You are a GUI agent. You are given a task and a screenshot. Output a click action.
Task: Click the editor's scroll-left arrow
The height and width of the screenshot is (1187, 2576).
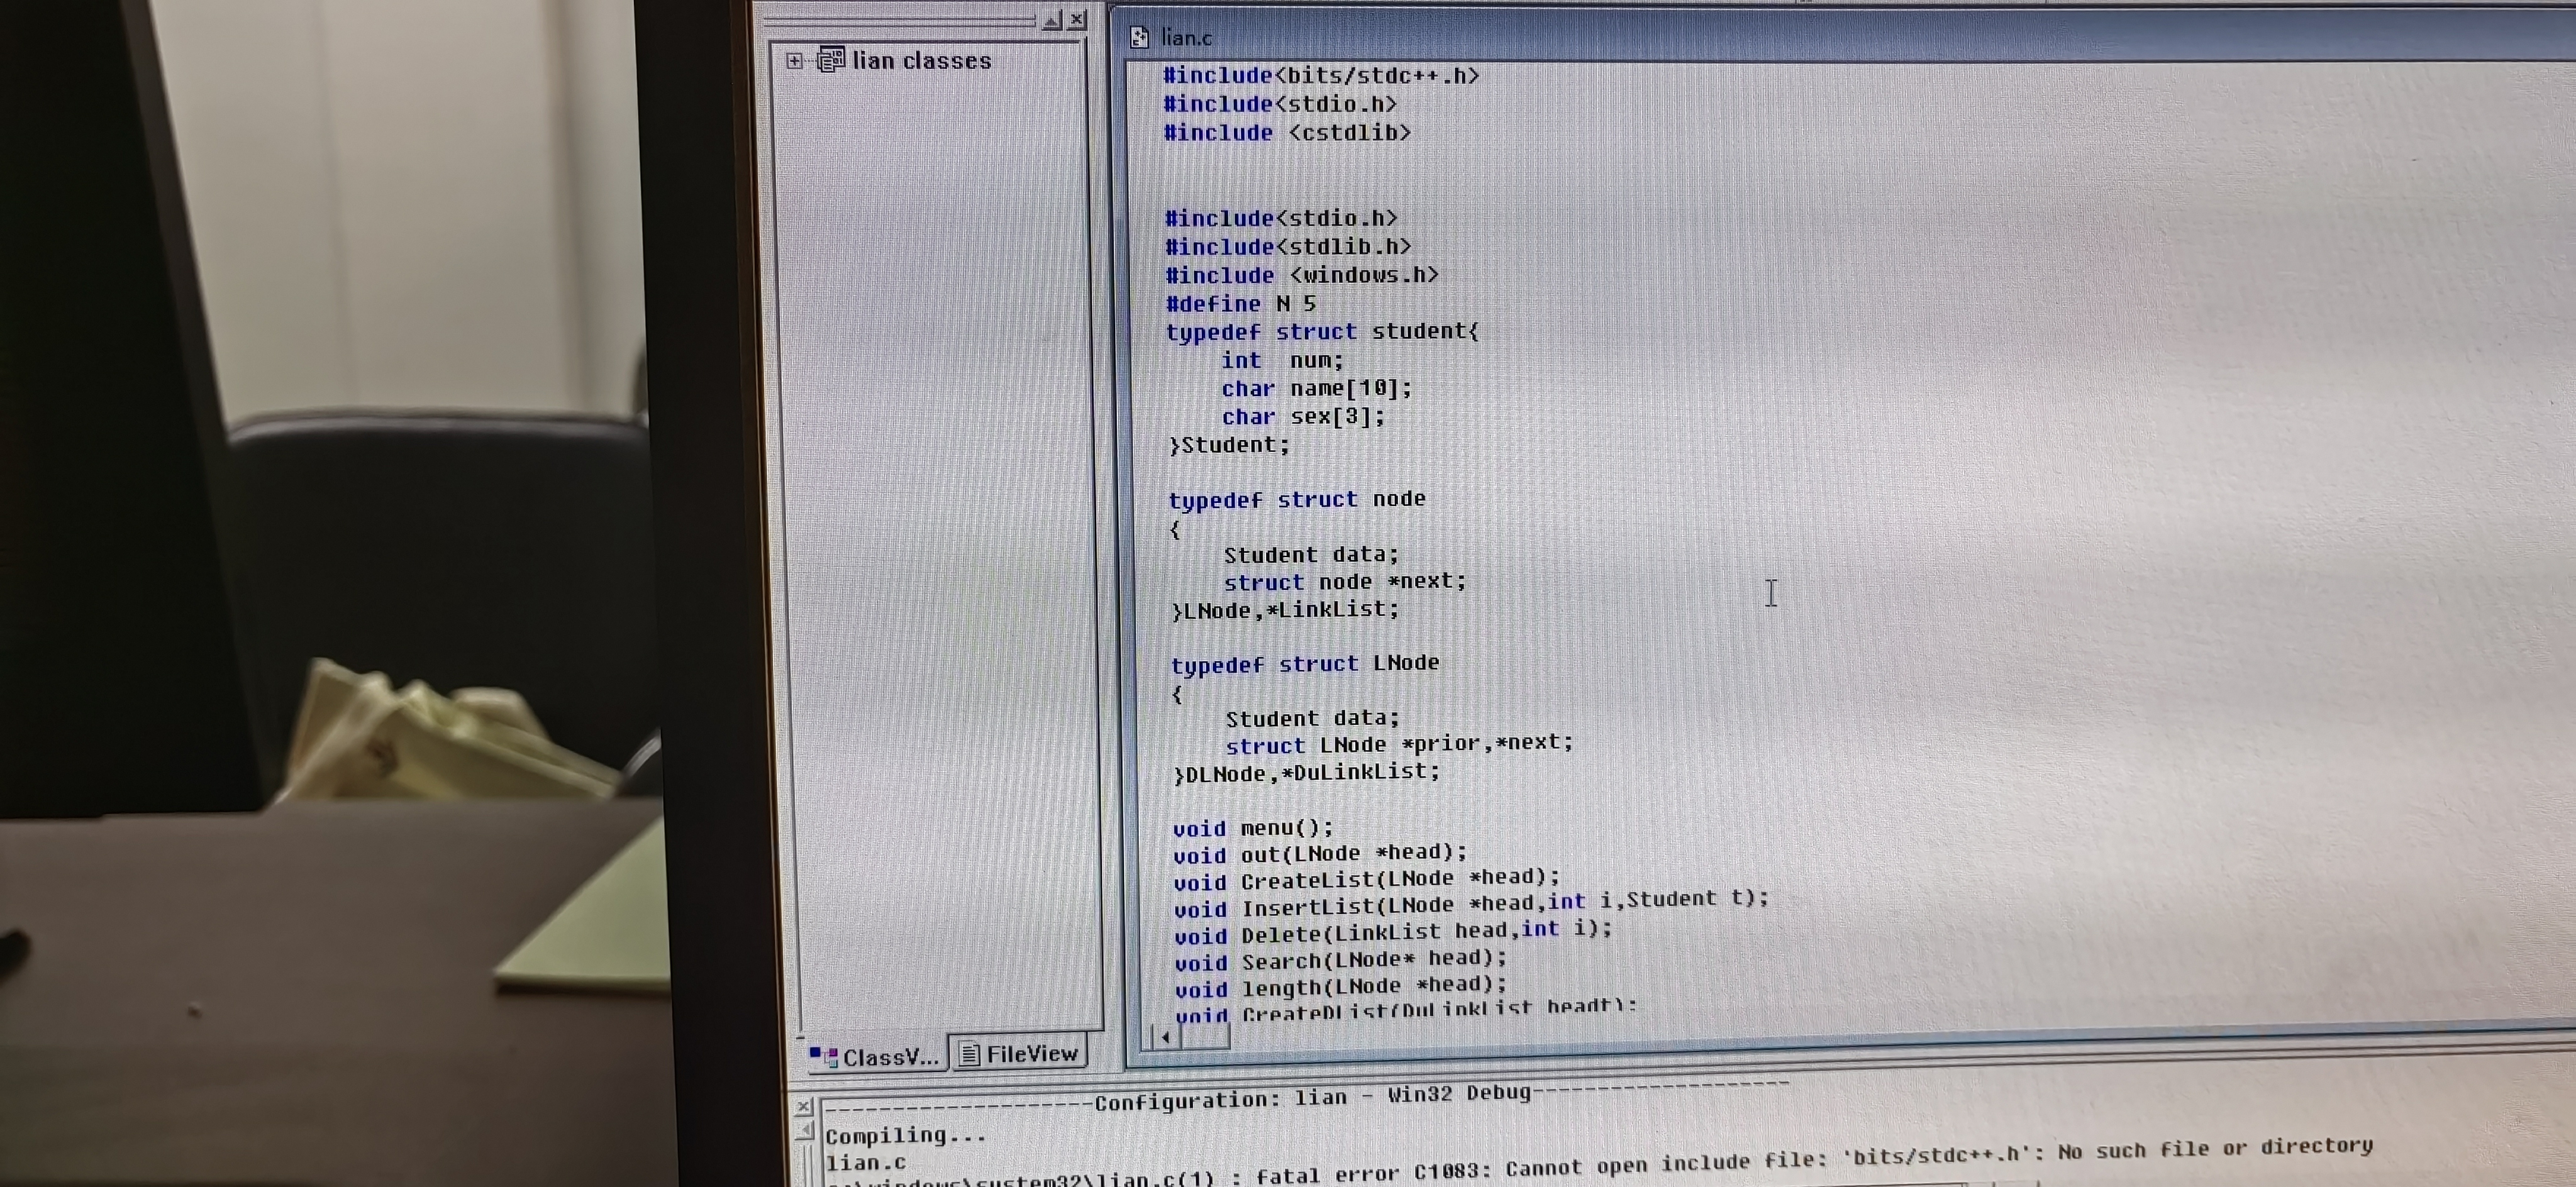[1166, 1037]
